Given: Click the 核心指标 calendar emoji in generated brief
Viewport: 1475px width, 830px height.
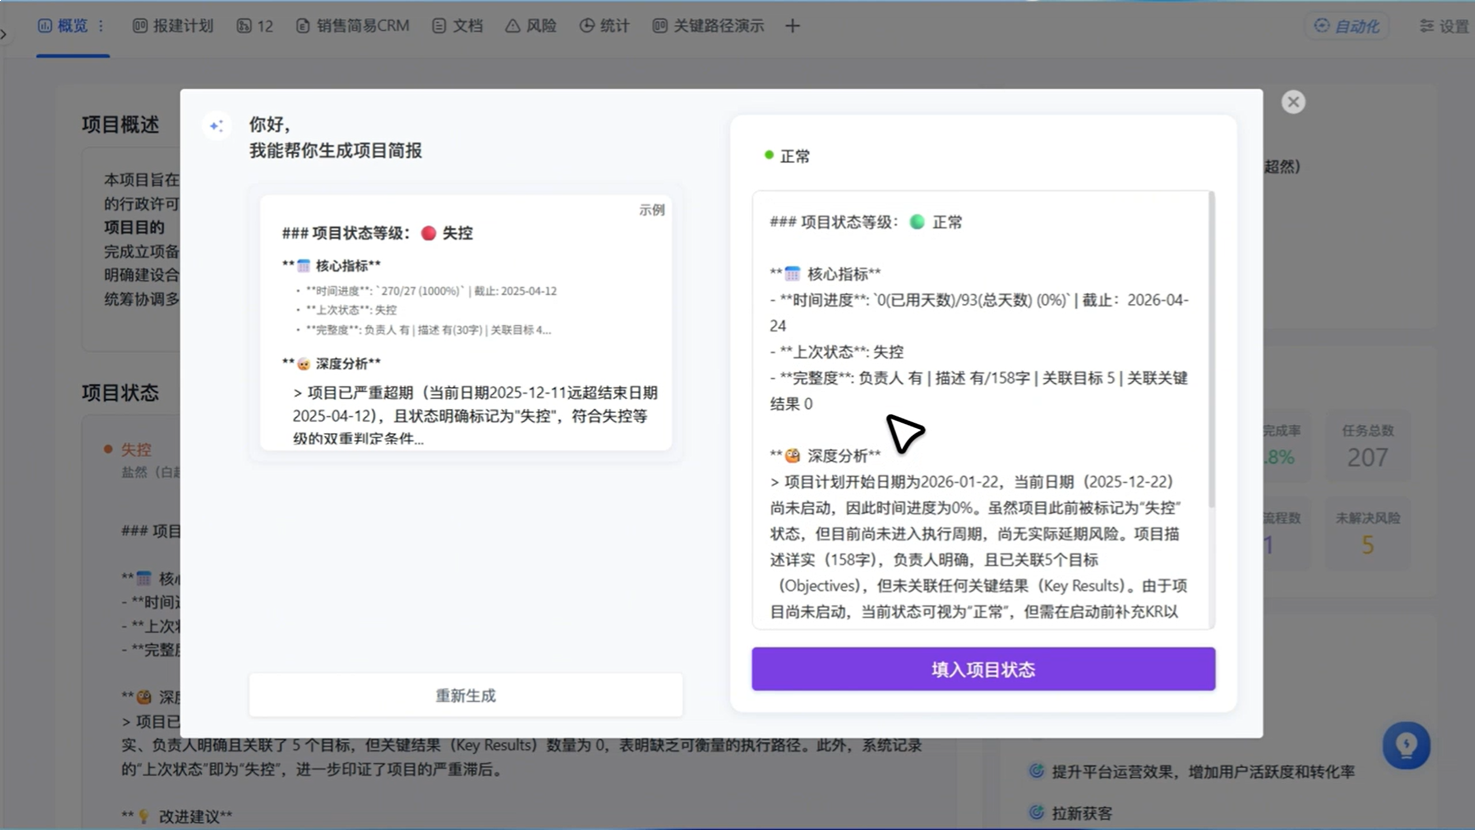Looking at the screenshot, I should tap(793, 274).
